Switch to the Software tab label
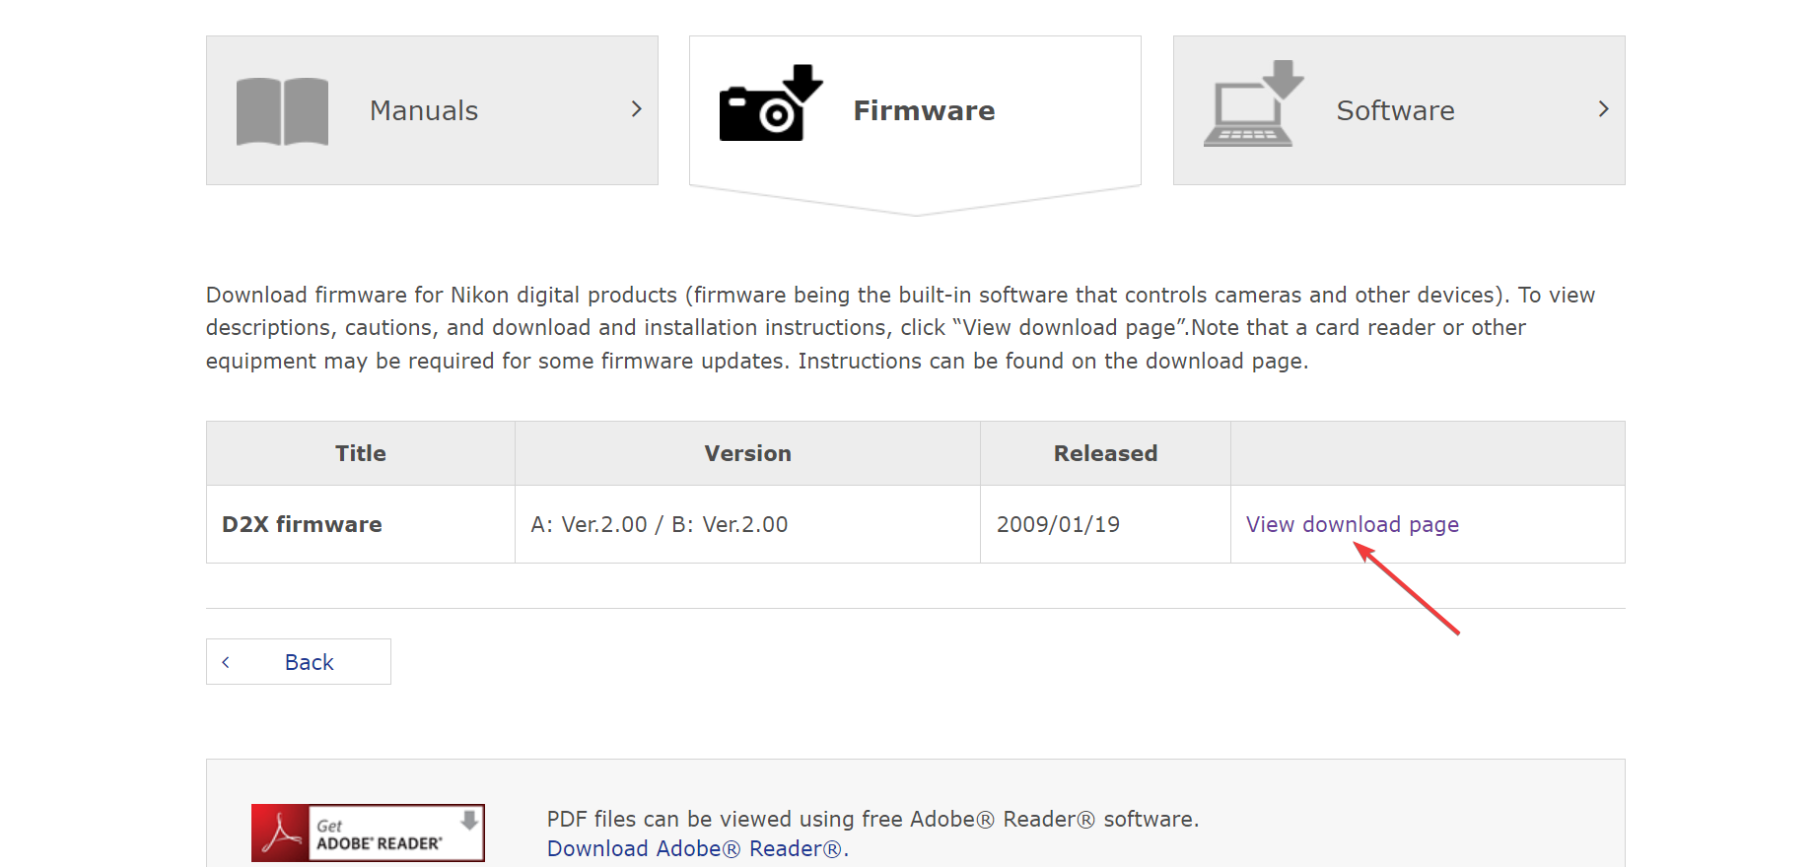This screenshot has height=867, width=1813. pos(1395,110)
